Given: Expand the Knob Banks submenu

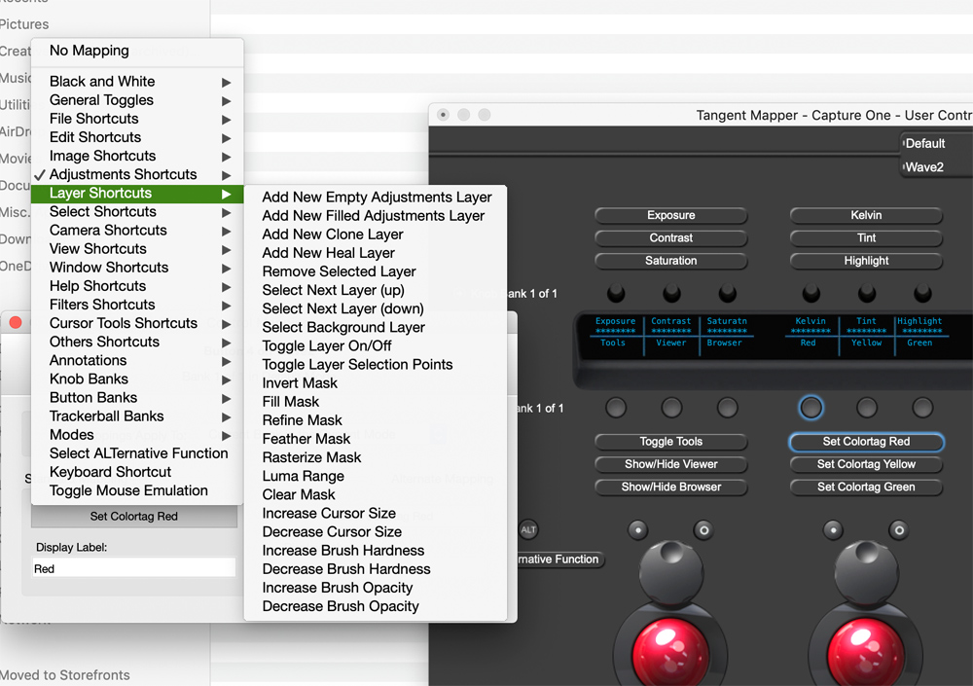Looking at the screenshot, I should [89, 379].
